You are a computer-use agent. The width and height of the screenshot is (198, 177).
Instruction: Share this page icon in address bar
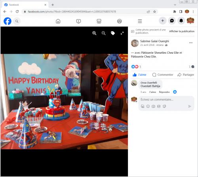click(148, 11)
